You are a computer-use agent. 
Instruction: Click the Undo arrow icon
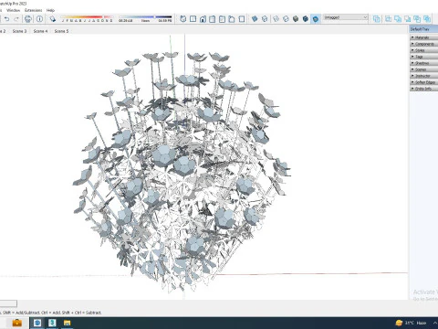(6, 19)
